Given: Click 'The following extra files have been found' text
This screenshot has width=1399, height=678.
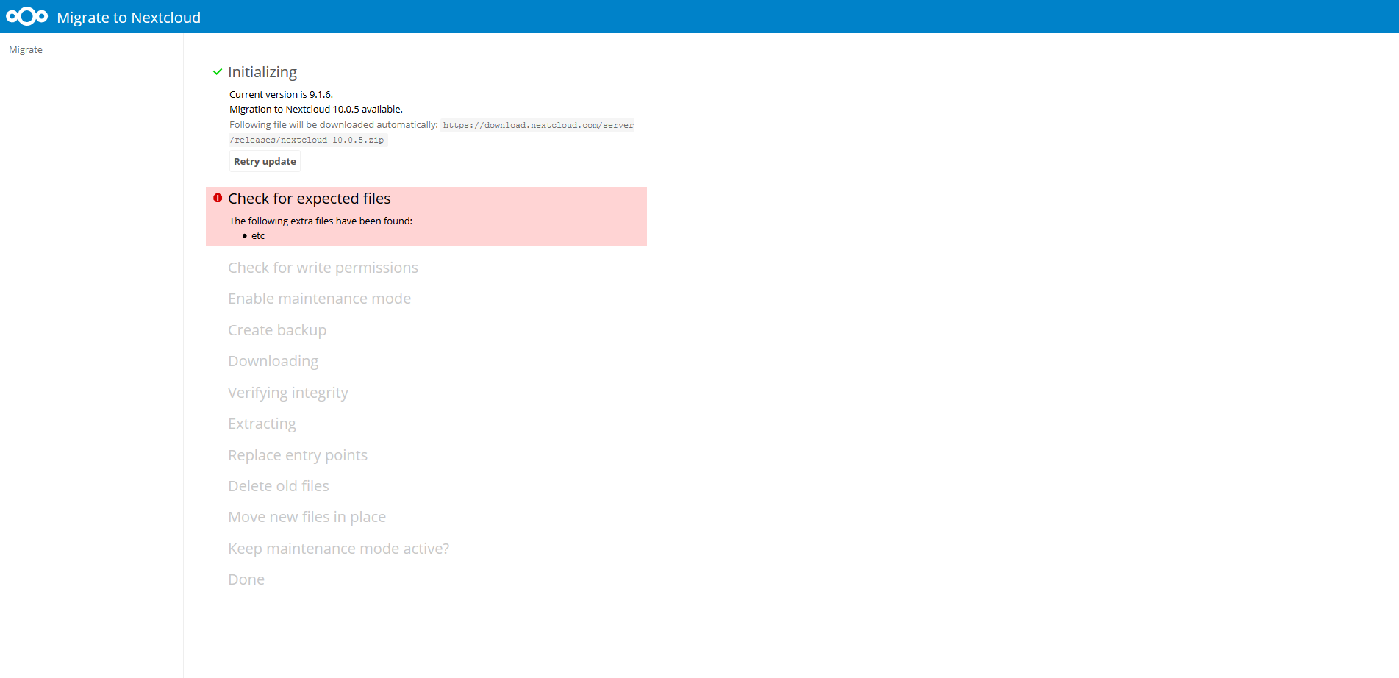Looking at the screenshot, I should click(x=321, y=221).
